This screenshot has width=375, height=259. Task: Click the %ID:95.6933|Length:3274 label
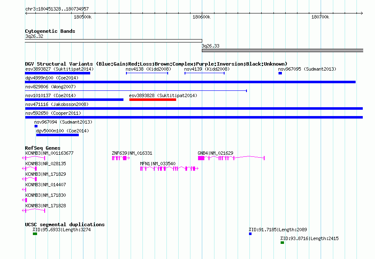(x=62, y=230)
